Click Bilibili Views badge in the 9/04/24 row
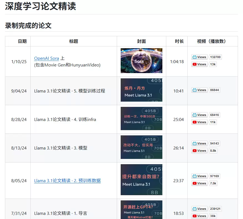 click(199, 90)
